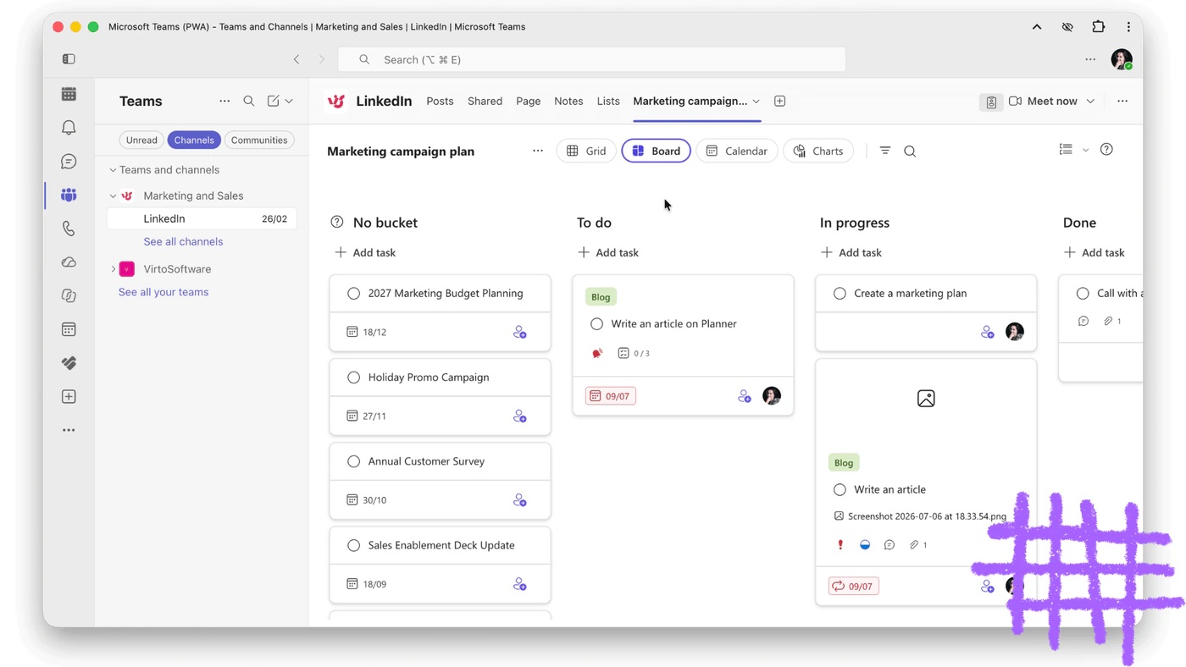Filter by Communities
Viewport: 1186px width, 667px height.
tap(259, 141)
